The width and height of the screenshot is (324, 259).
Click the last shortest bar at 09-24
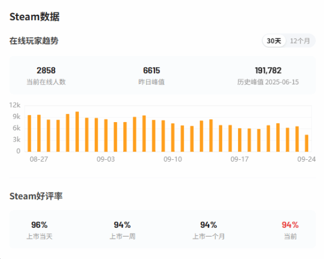307,143
